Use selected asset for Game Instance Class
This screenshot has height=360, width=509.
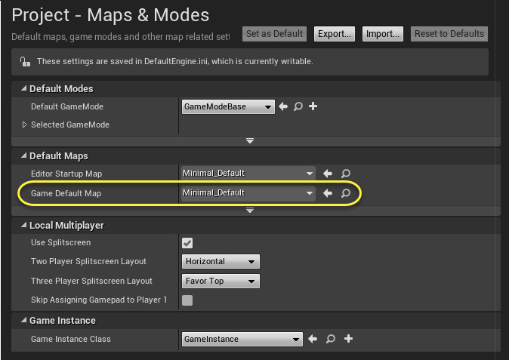[x=313, y=339]
